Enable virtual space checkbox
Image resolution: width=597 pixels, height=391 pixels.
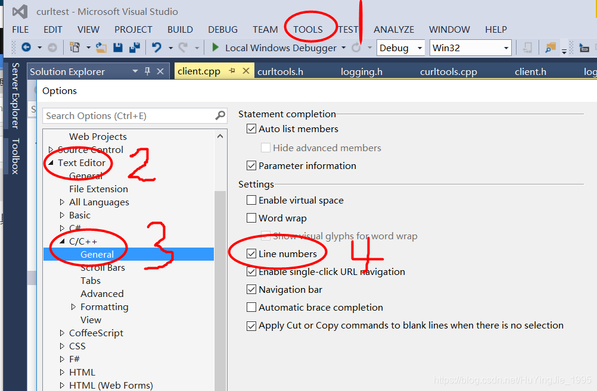251,200
